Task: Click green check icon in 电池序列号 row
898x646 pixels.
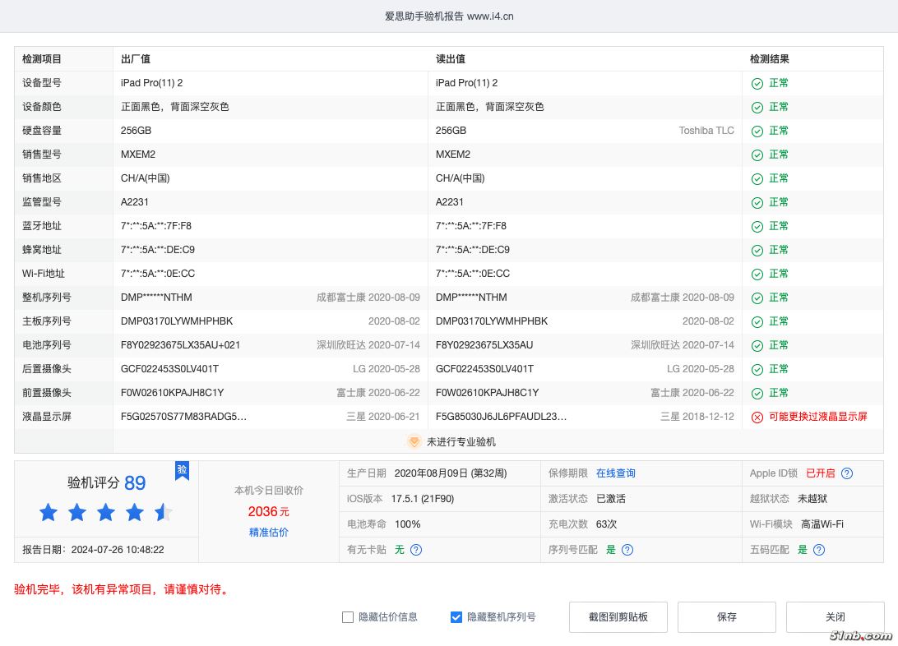Action: pos(757,345)
